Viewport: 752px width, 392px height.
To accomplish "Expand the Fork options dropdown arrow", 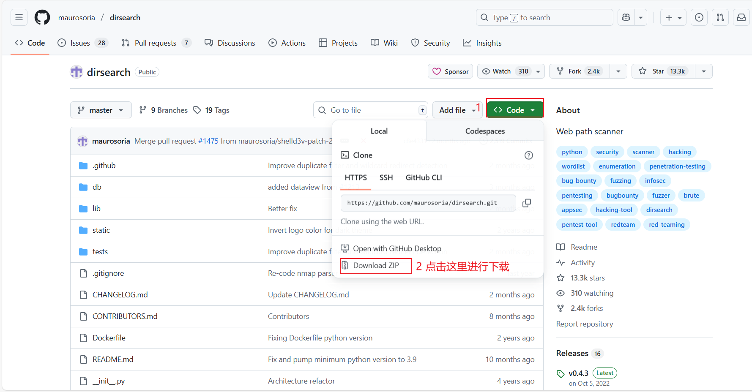I will click(x=618, y=71).
